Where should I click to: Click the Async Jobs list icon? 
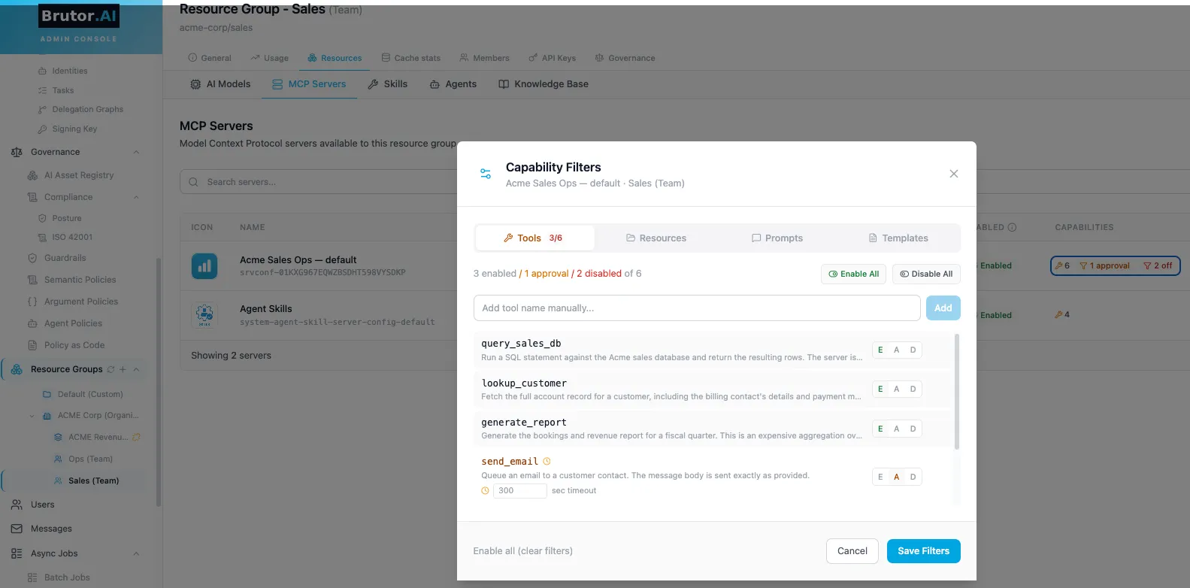[x=17, y=553]
